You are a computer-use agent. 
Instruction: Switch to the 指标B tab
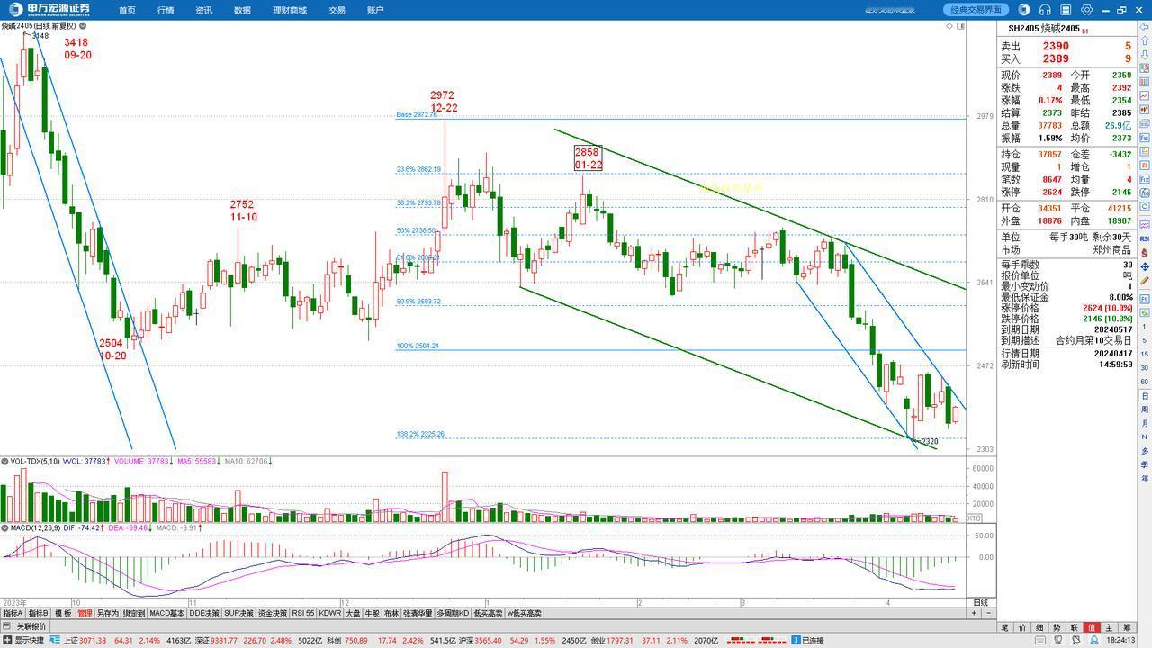point(38,613)
